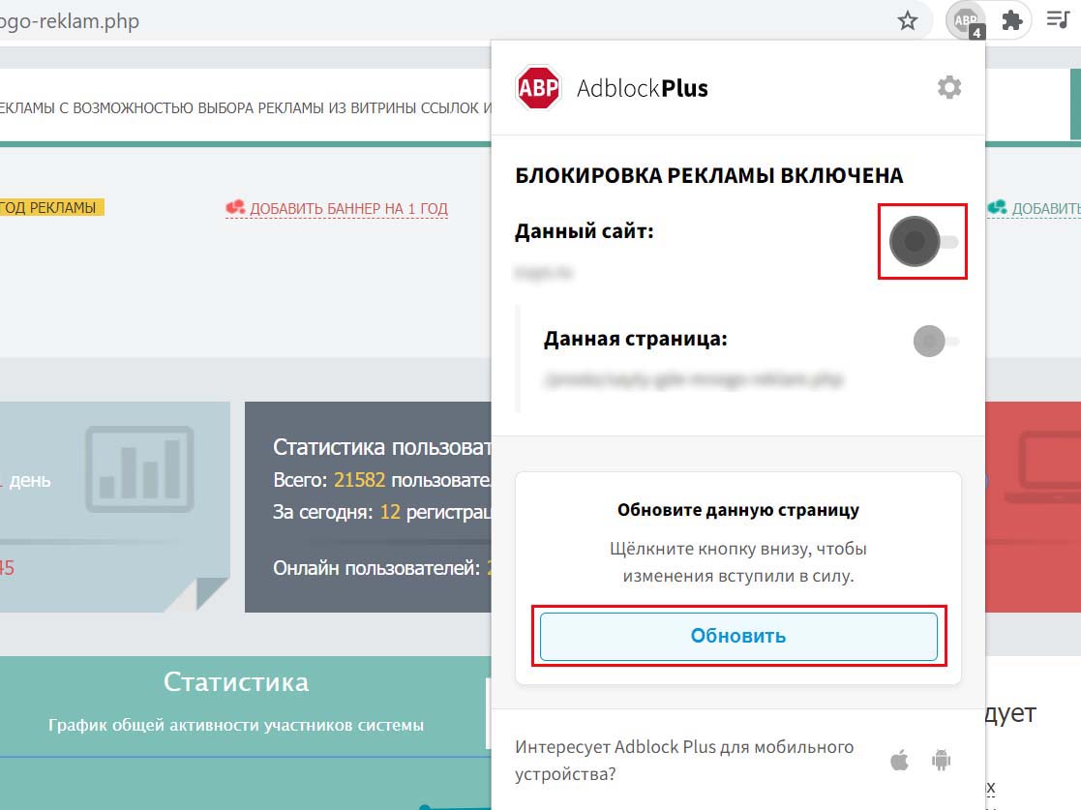Open the media control playlist icon
Screen dimensions: 1081x810
pos(1058,20)
